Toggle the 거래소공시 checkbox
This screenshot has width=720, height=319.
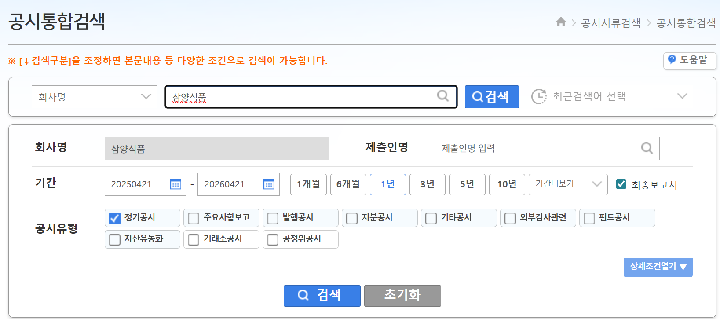tap(194, 239)
